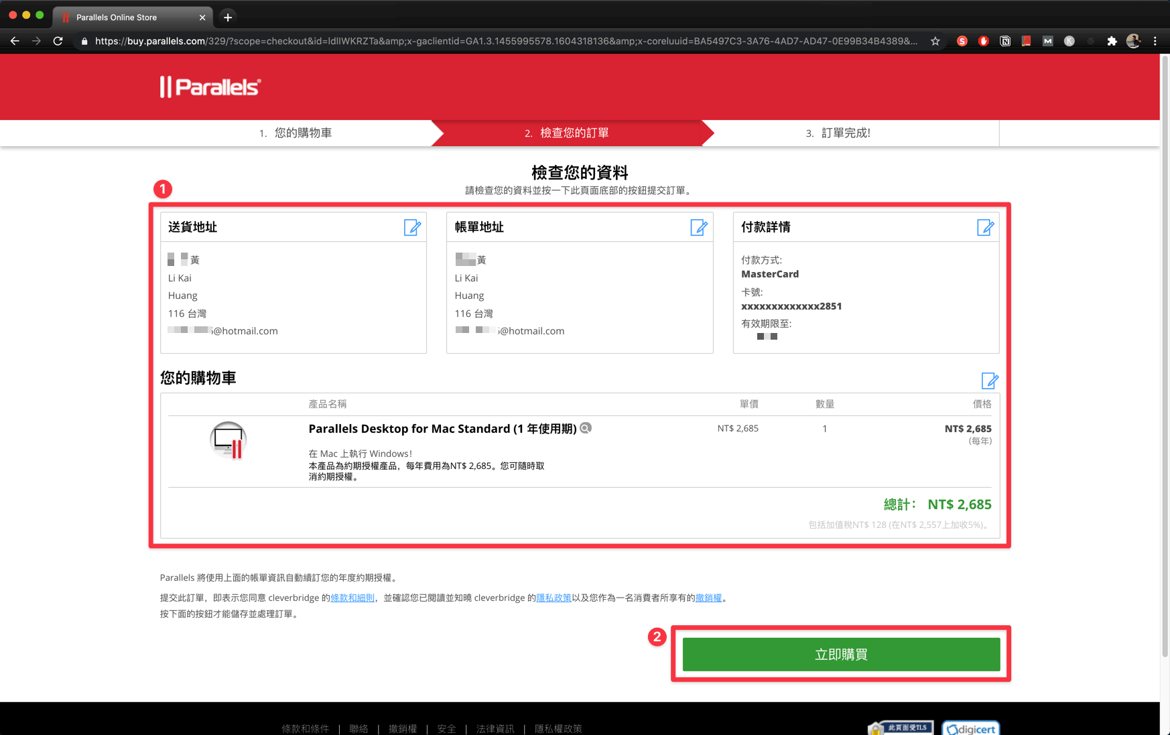Viewport: 1170px width, 735px height.
Task: Go forward in browser history
Action: click(36, 41)
